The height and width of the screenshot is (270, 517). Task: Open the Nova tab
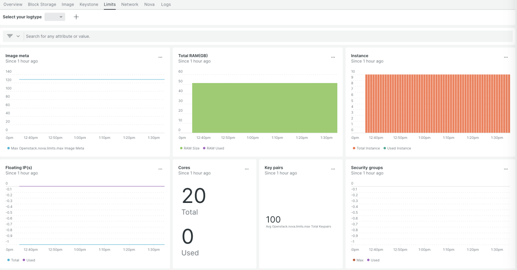click(x=149, y=4)
